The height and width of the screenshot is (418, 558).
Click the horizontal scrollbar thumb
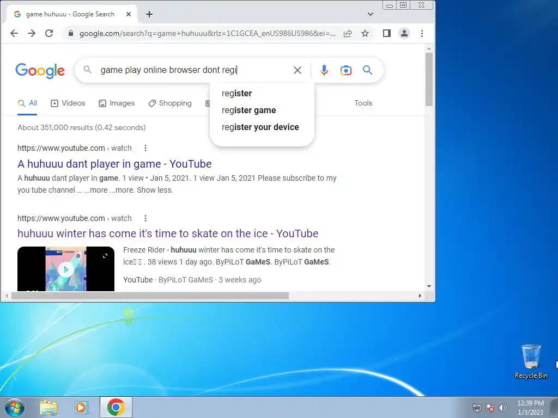coord(150,296)
